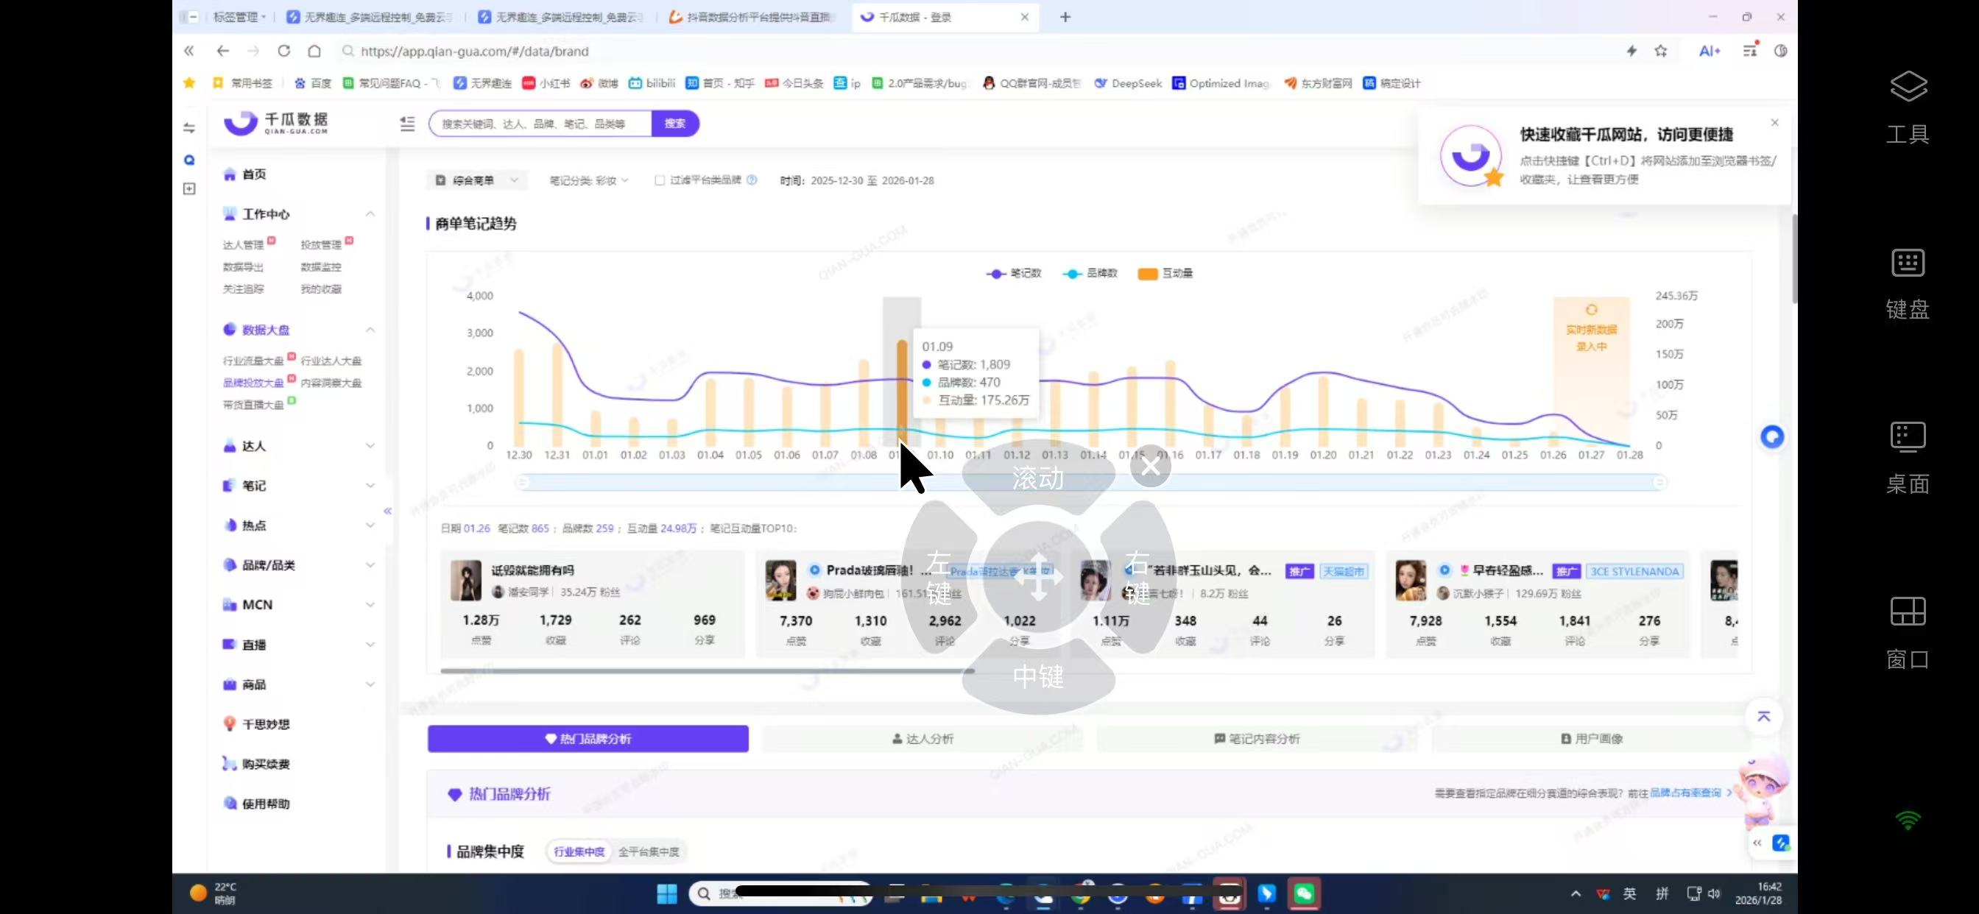Click the 工具 panel icon on right edge
The height and width of the screenshot is (914, 1979).
pyautogui.click(x=1908, y=86)
